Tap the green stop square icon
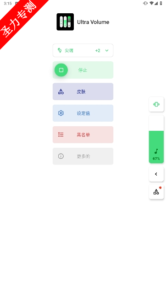This screenshot has width=166, height=295. coord(61,70)
